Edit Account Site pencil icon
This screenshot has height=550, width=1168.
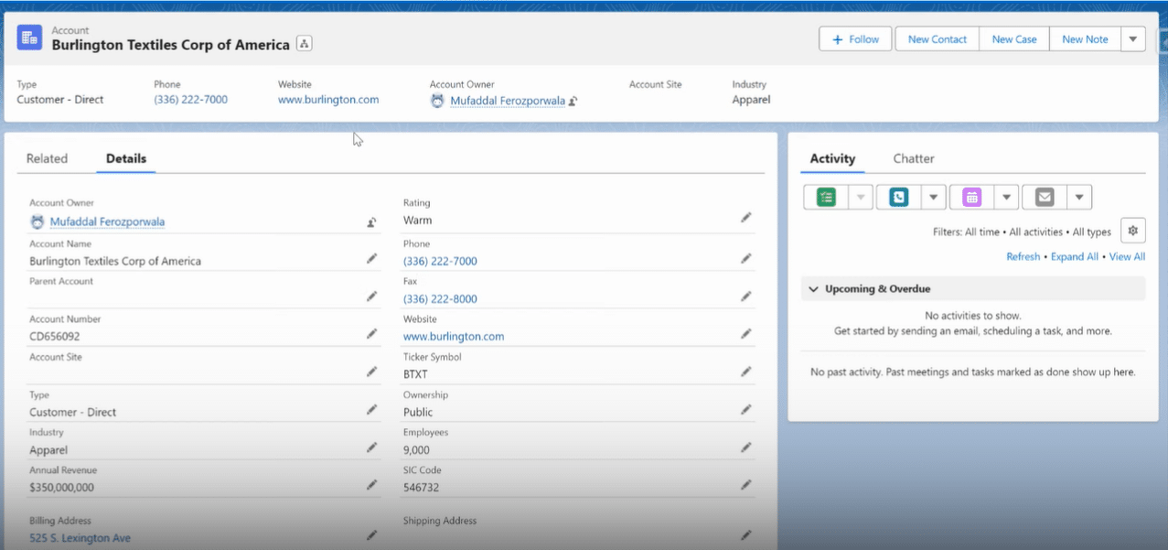point(372,372)
